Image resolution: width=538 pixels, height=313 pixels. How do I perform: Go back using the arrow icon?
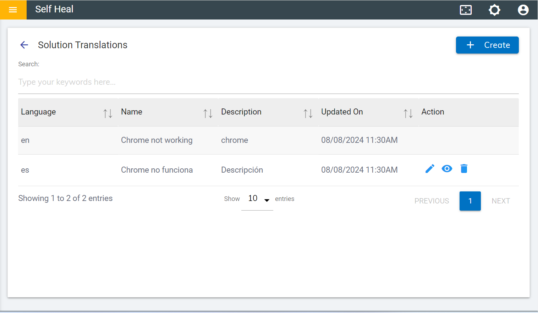tap(24, 45)
